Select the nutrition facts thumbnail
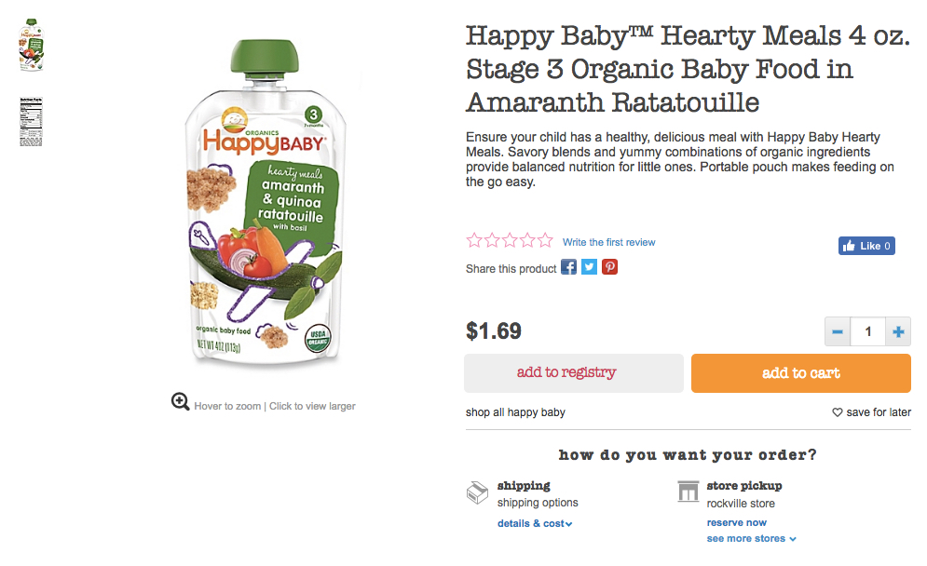Viewport: 927px width, 566px height. (31, 121)
